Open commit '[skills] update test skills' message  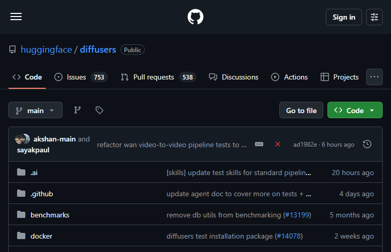(x=238, y=172)
